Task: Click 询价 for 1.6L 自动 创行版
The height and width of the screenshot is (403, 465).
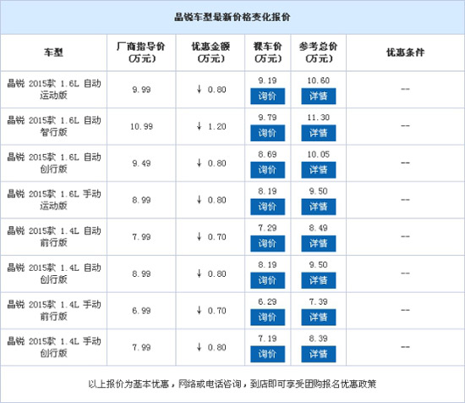Action: click(x=267, y=170)
